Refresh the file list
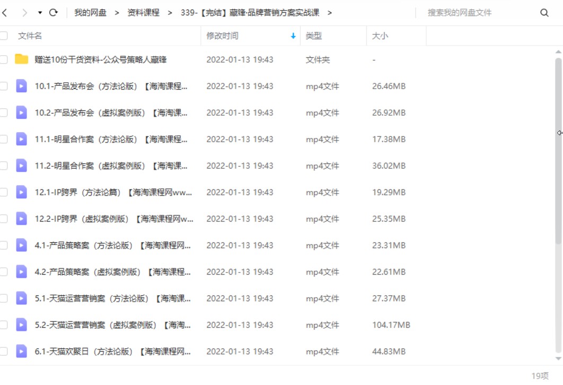Screen dimensions: 563x385 54,13
